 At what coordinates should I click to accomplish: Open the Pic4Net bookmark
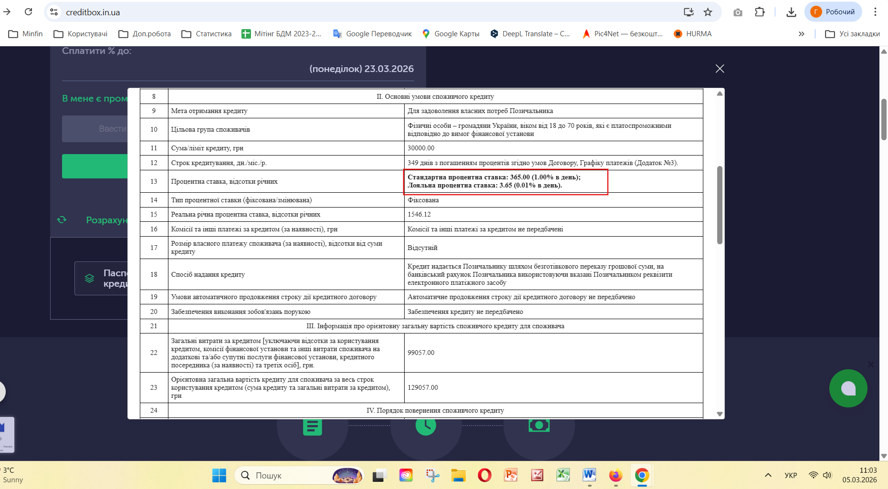point(623,34)
